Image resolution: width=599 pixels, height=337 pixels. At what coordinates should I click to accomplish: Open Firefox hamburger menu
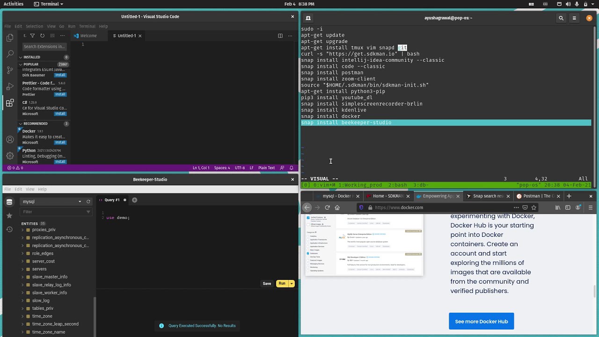[x=591, y=207]
